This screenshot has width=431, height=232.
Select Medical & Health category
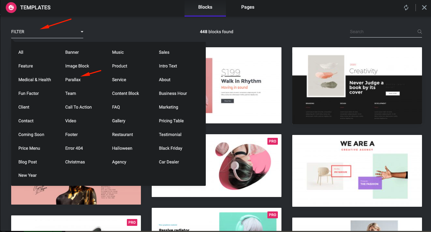tap(35, 80)
